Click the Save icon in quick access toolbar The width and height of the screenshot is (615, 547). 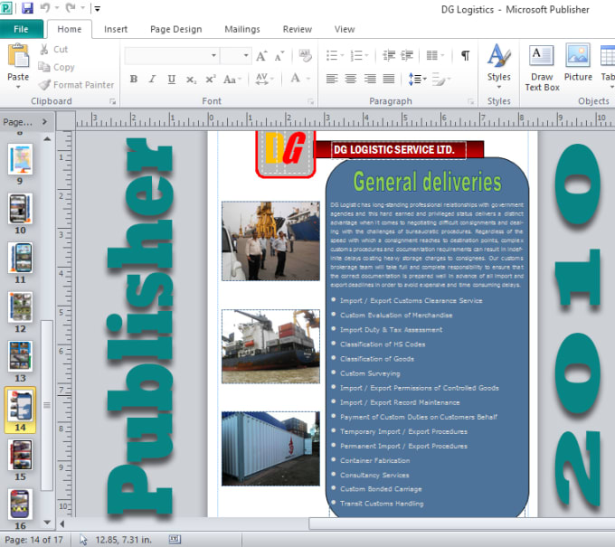(27, 8)
